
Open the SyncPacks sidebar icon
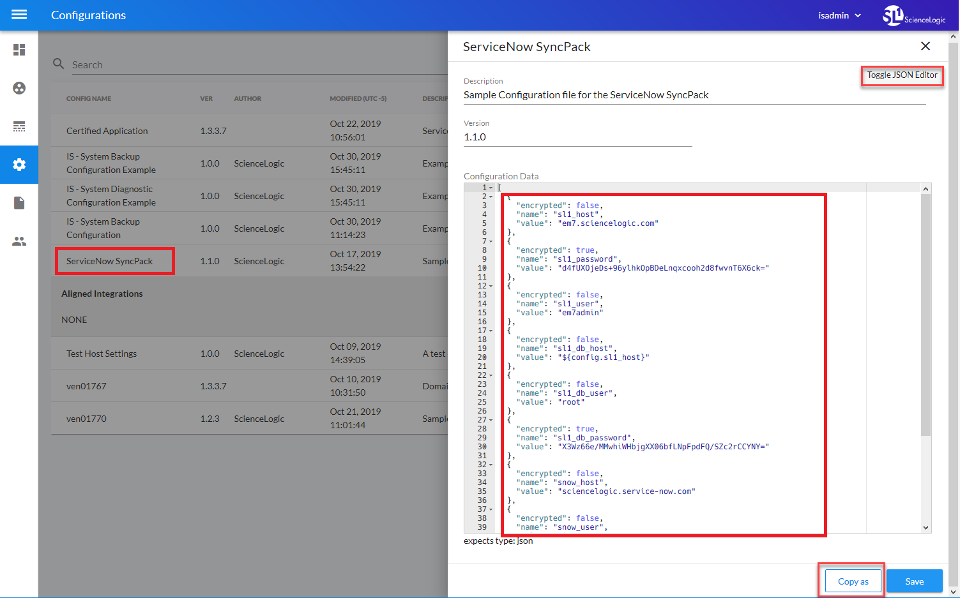click(x=19, y=88)
